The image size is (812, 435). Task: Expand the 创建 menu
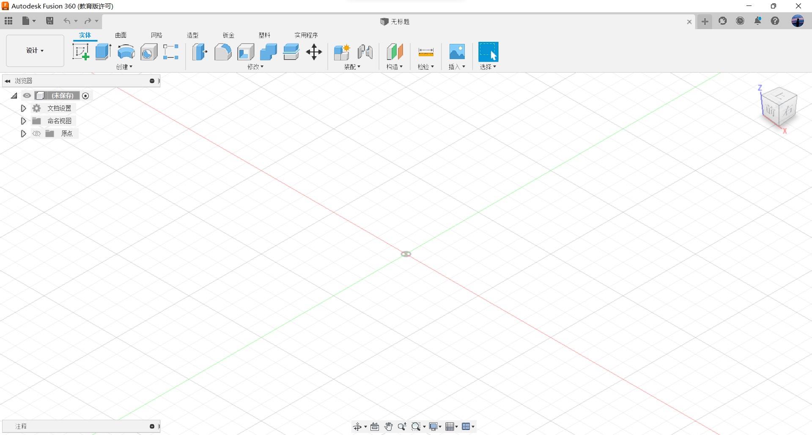(124, 67)
